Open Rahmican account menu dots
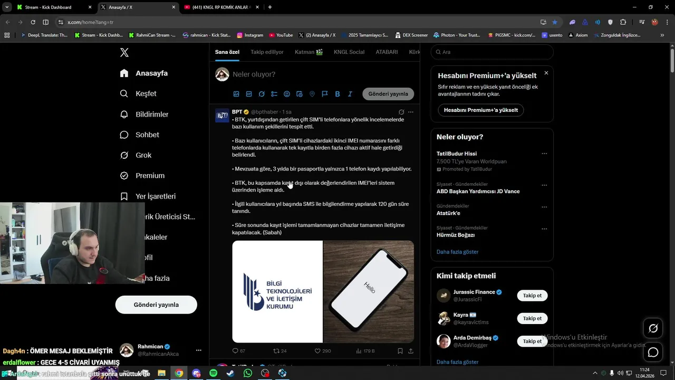675x380 pixels. 199,350
